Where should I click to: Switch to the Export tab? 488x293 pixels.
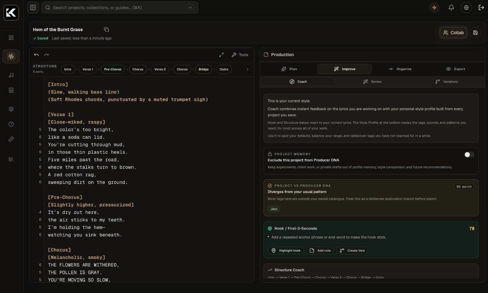tap(455, 69)
